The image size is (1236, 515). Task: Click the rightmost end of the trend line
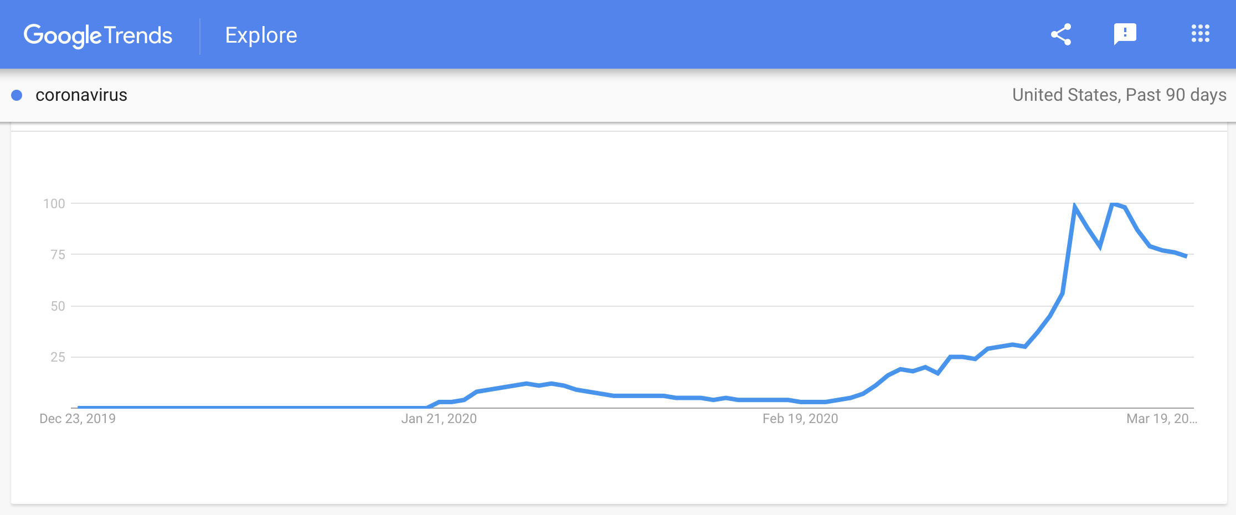[x=1186, y=256]
